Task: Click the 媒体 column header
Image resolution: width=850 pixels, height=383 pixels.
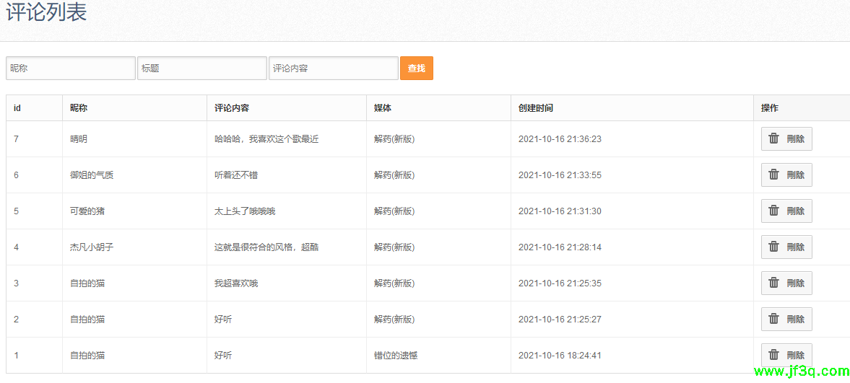Action: point(383,108)
